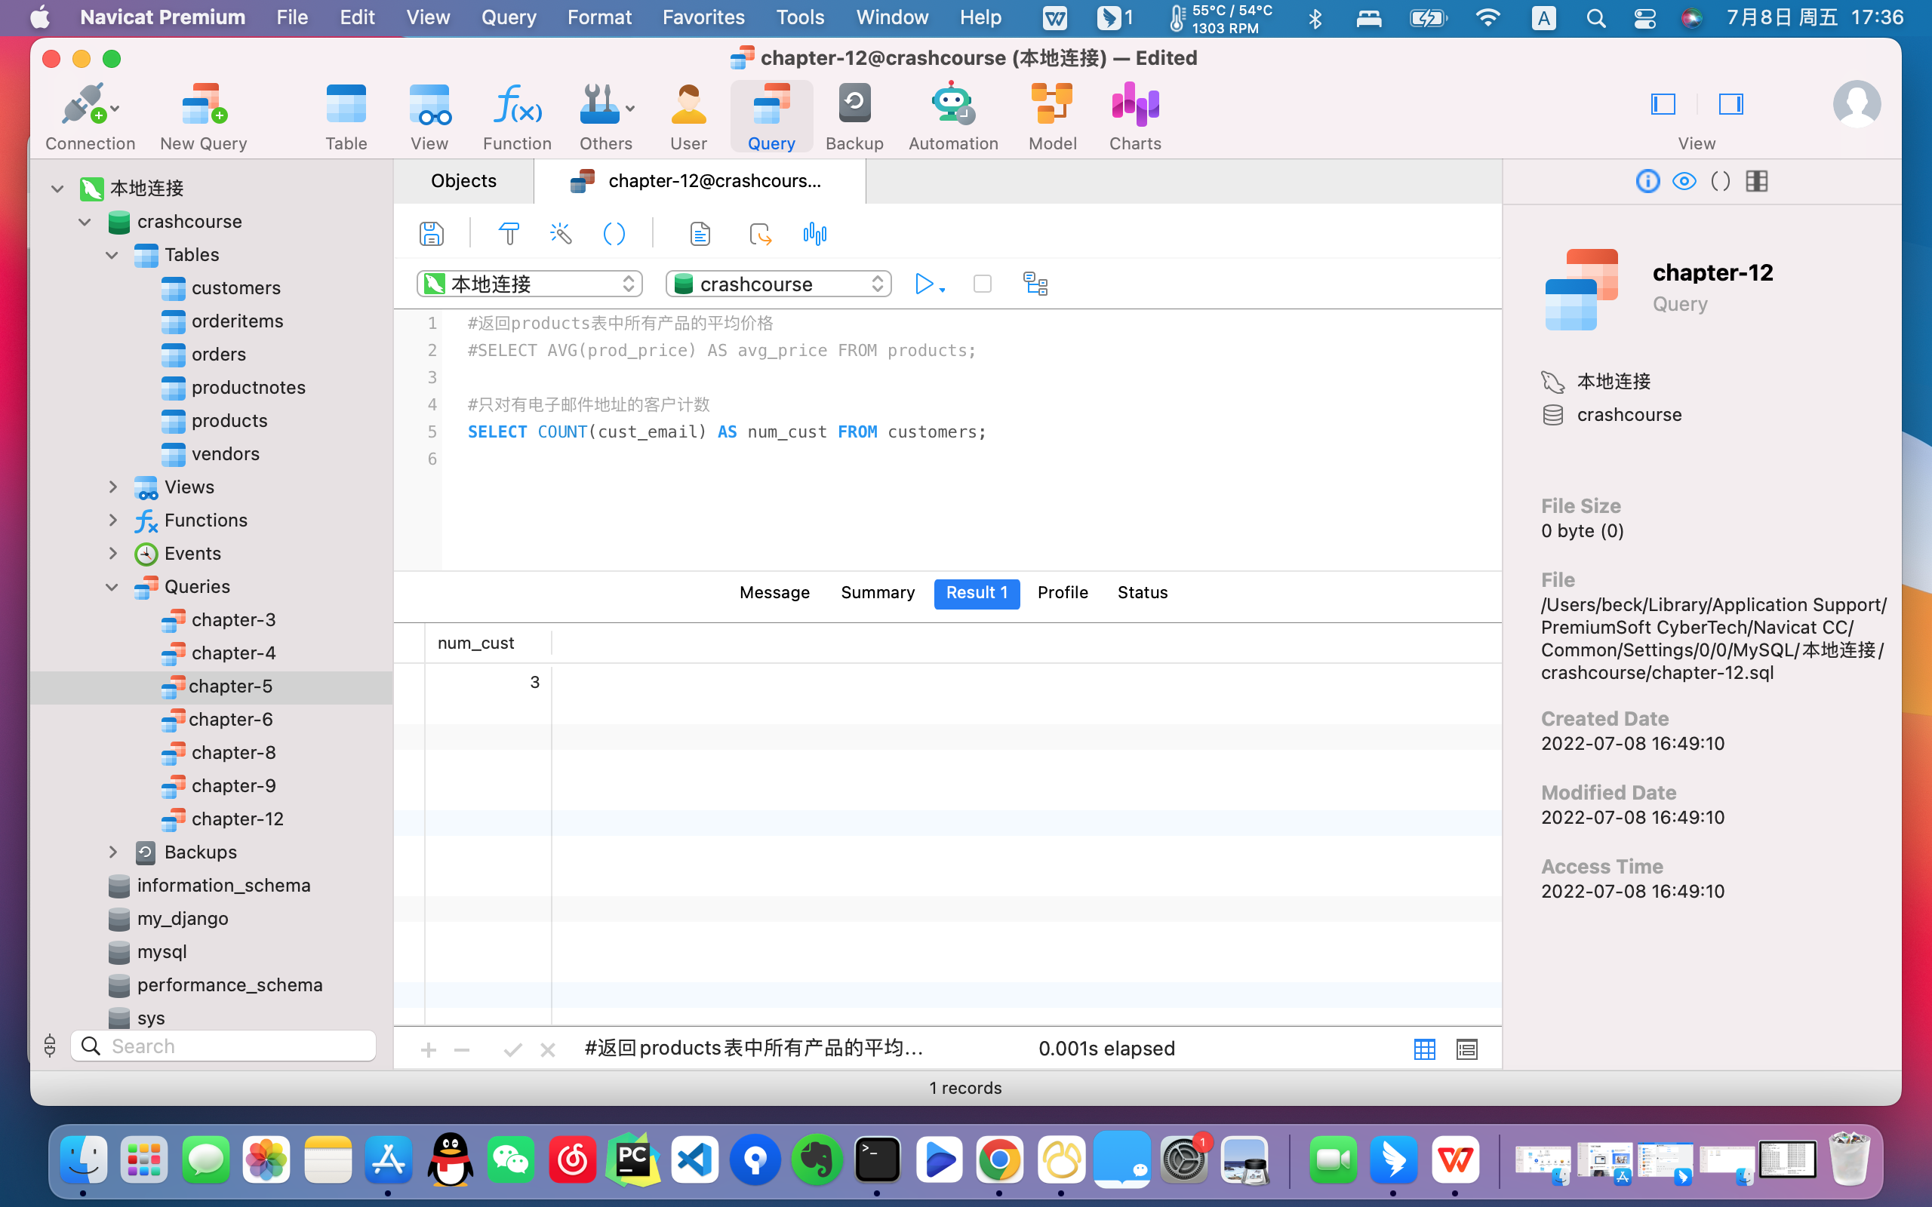Select the customers table
The image size is (1932, 1207).
pyautogui.click(x=235, y=288)
